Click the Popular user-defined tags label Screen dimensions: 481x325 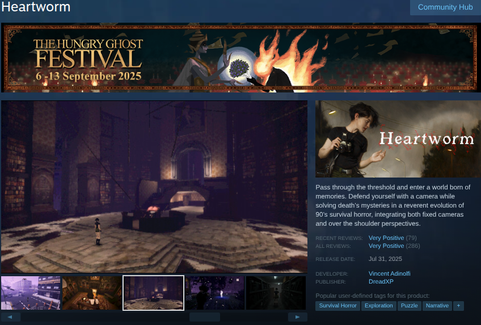[373, 296]
